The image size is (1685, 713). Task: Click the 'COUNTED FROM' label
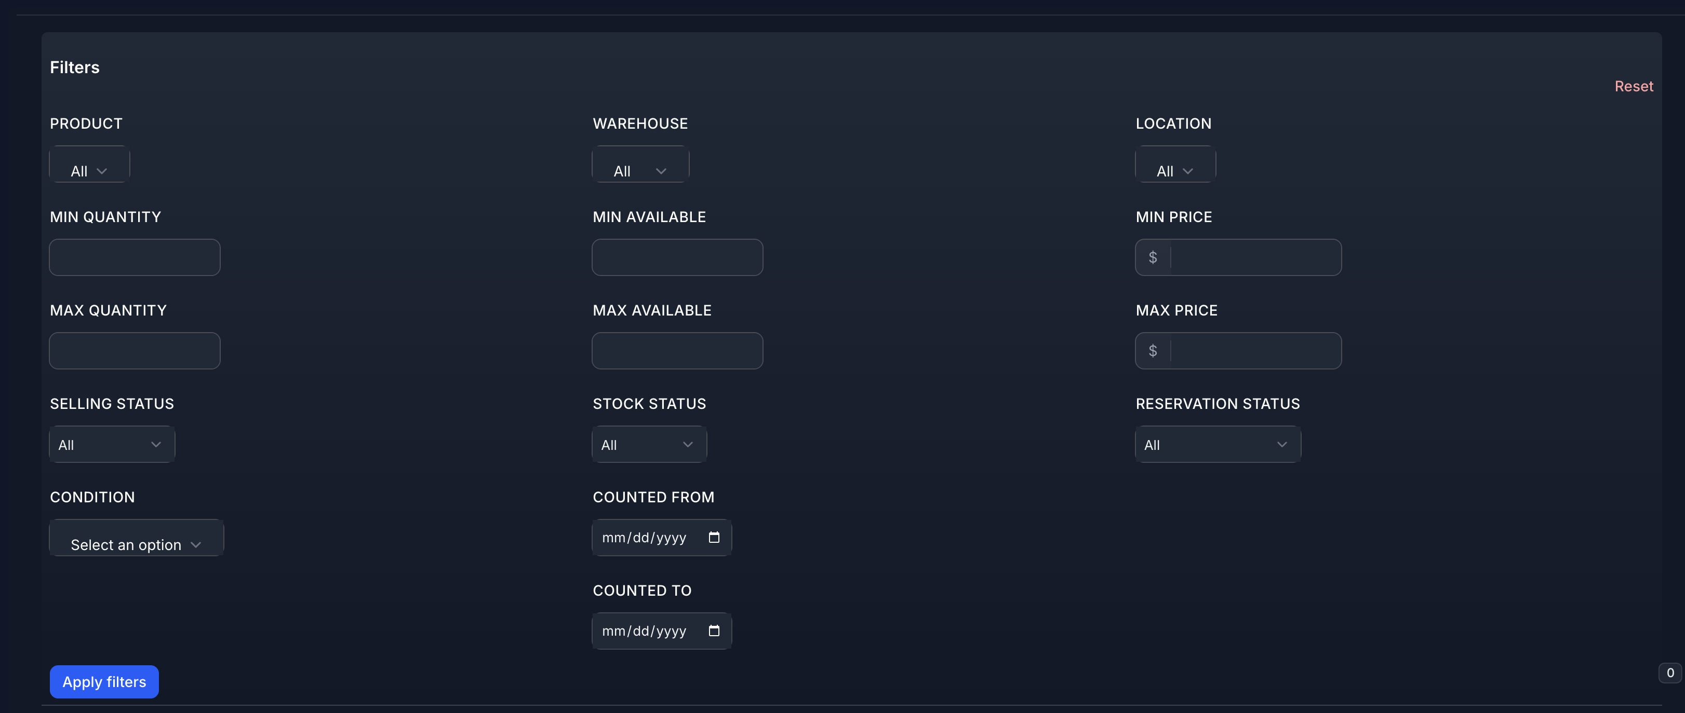coord(653,497)
